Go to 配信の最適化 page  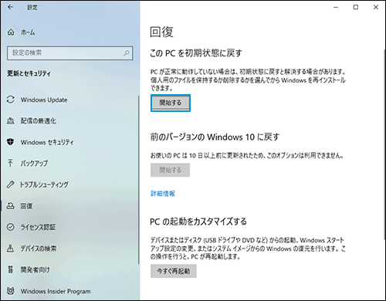click(39, 120)
